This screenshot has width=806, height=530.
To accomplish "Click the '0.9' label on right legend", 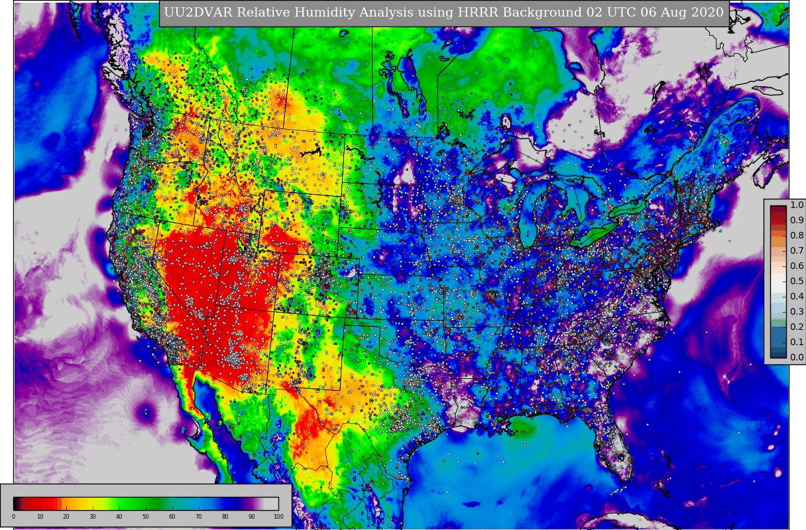I will [797, 221].
